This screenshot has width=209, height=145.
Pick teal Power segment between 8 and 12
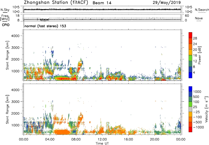pos(190,64)
